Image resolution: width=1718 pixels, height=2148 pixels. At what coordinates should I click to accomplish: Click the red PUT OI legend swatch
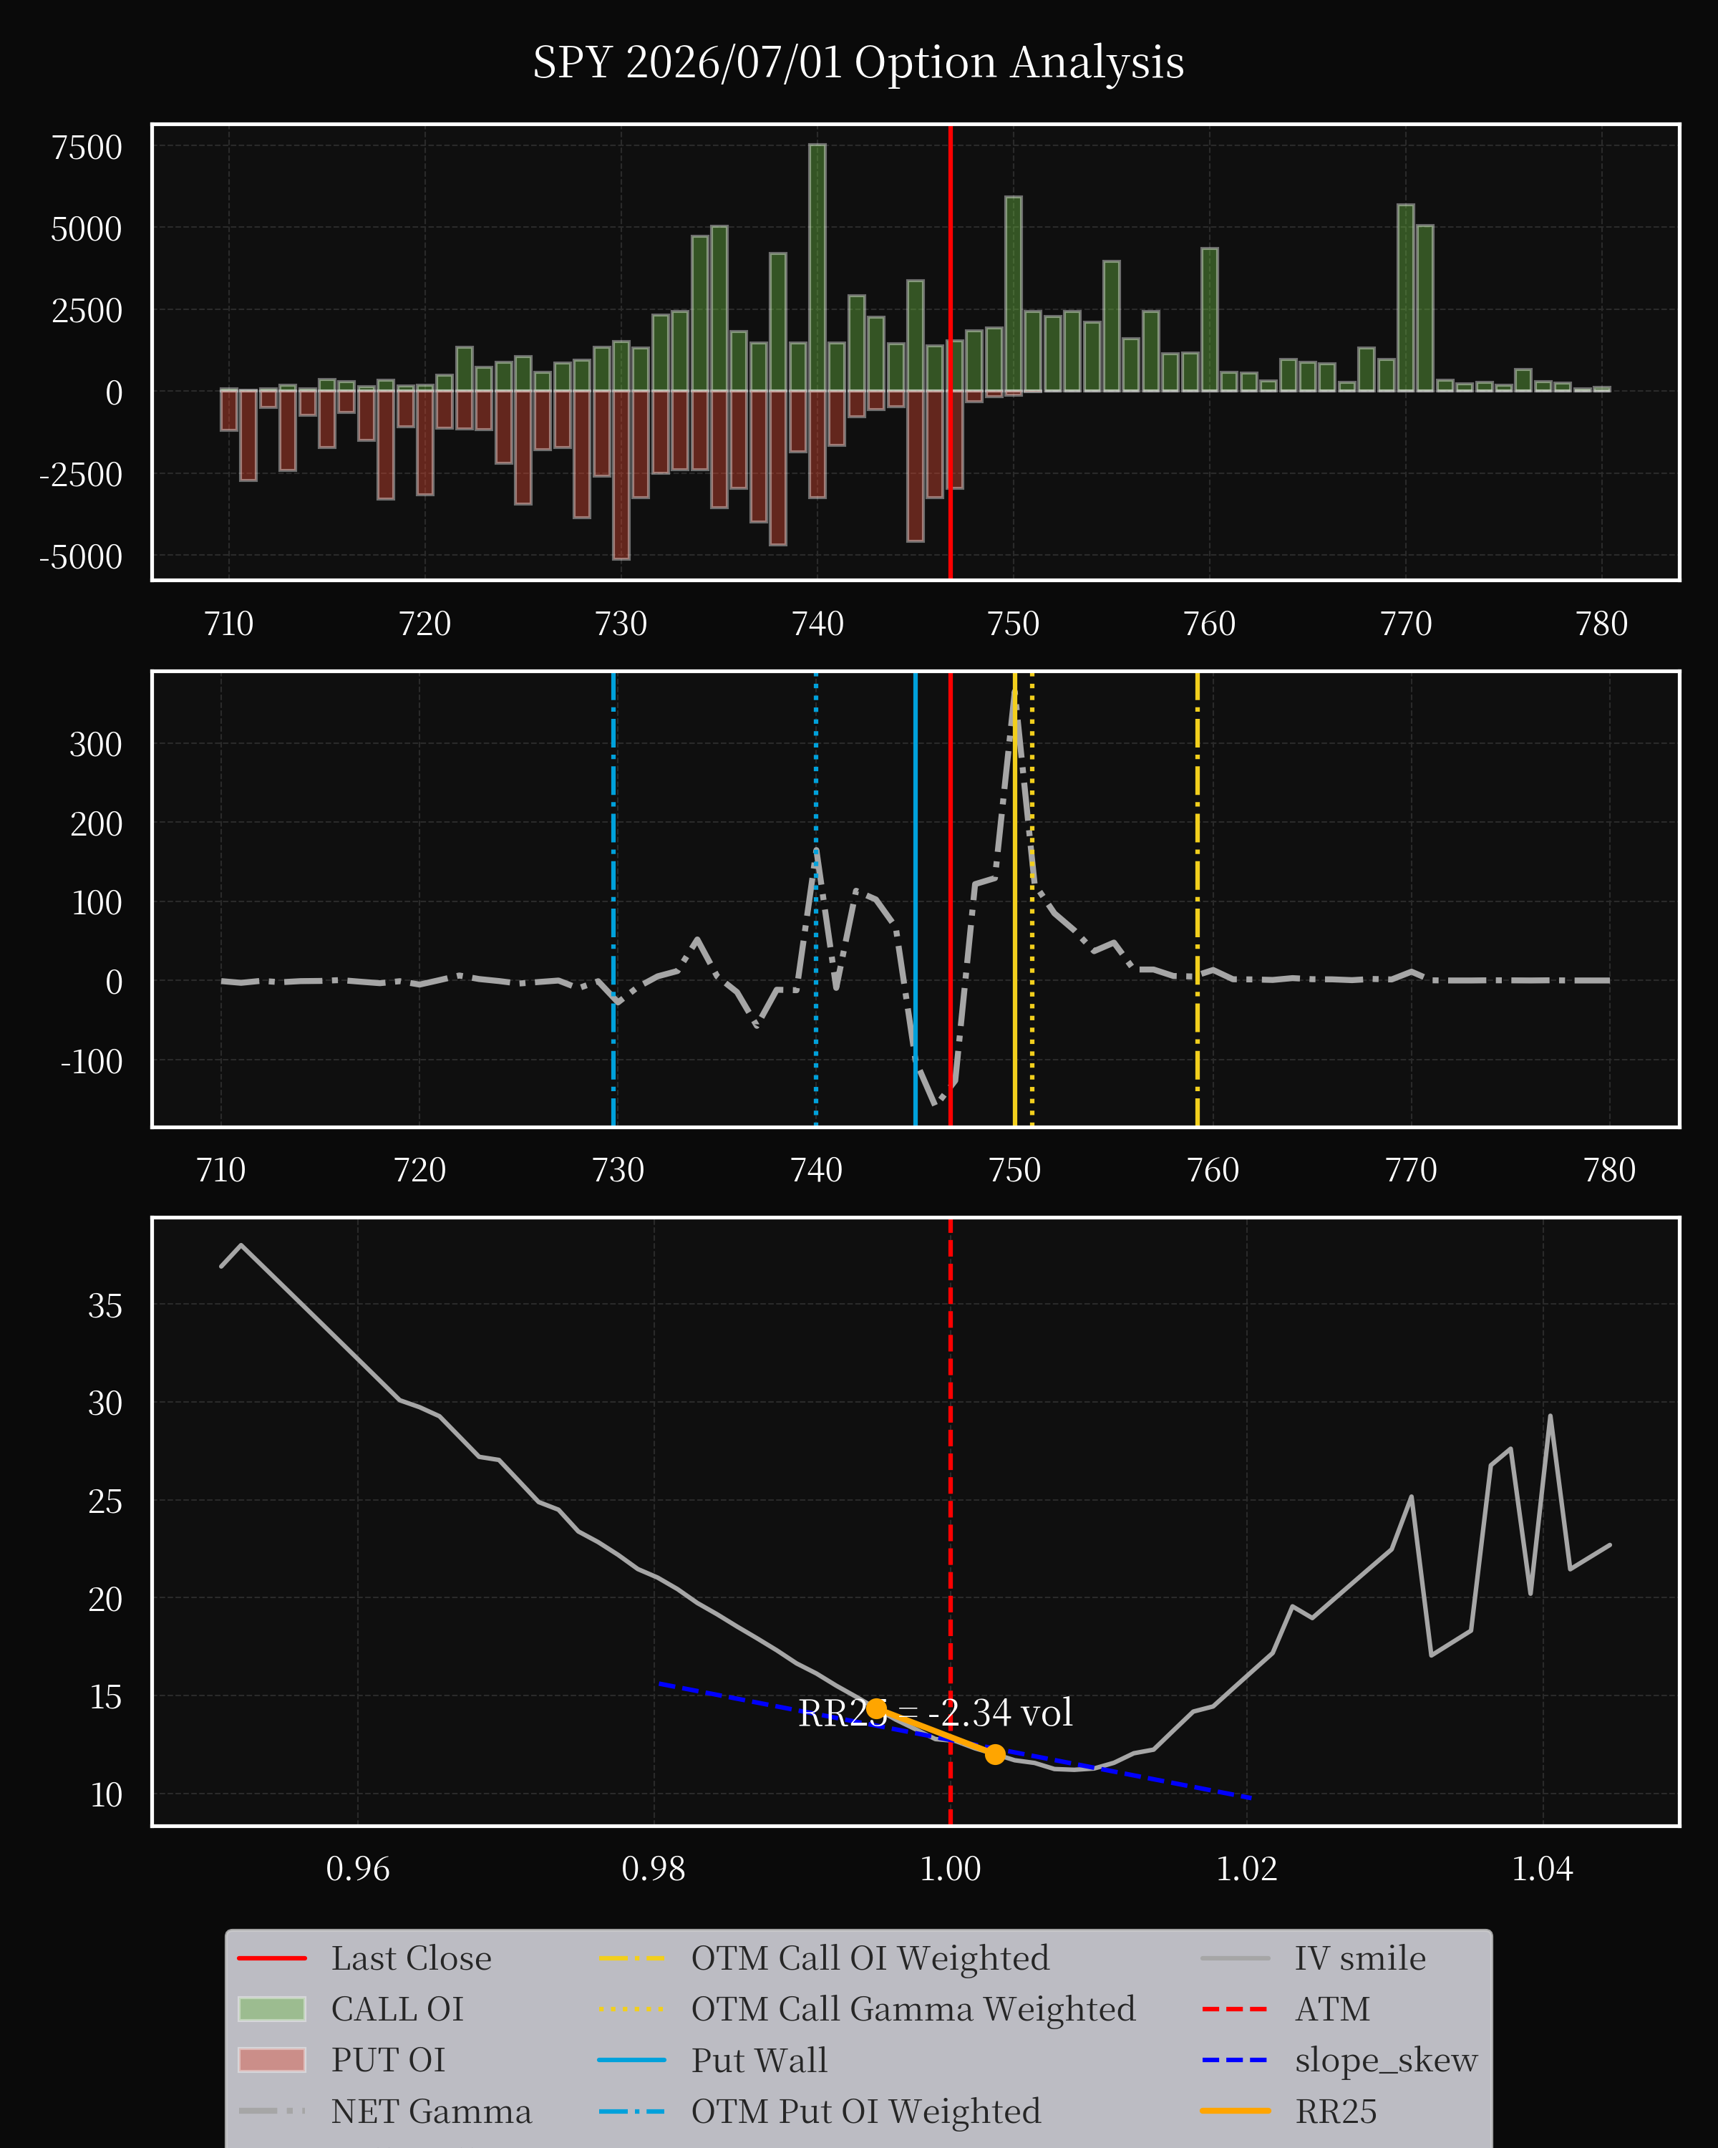pos(272,2061)
